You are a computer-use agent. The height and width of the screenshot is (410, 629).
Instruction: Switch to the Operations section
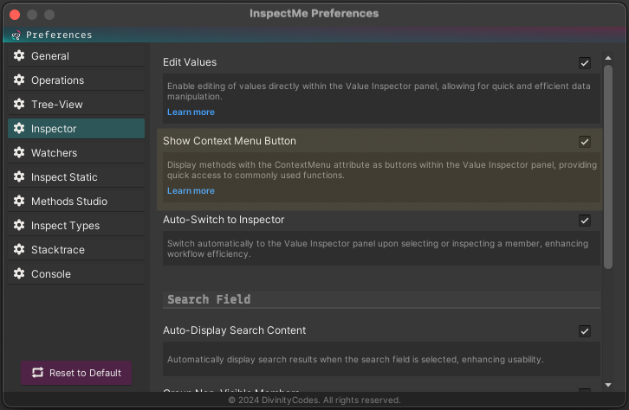pos(76,80)
